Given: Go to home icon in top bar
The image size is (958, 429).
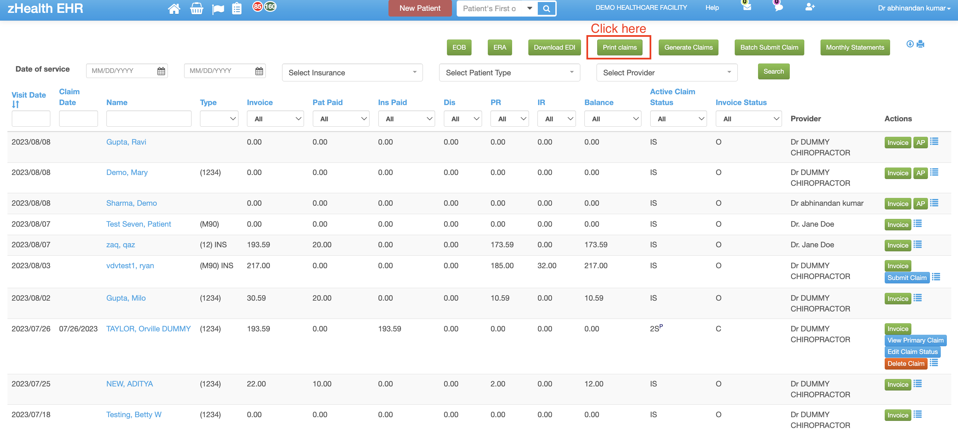Looking at the screenshot, I should click(174, 8).
